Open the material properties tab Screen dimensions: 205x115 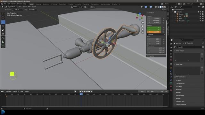(x=171, y=86)
